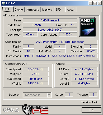Click the Processor #1 combo box field
Viewport: 103px width, 115px height.
(x=37, y=95)
